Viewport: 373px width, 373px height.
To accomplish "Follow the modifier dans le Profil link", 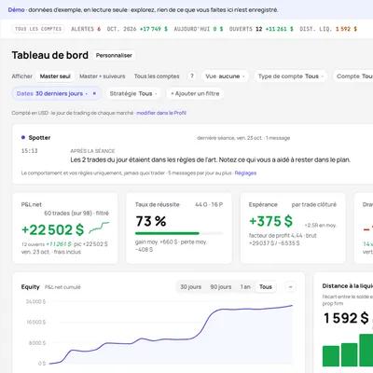I will (x=161, y=113).
